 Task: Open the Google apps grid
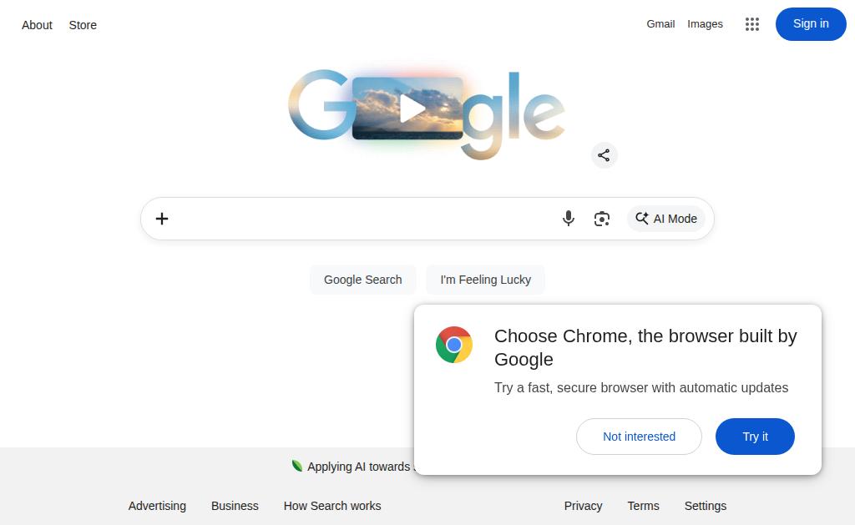point(752,24)
